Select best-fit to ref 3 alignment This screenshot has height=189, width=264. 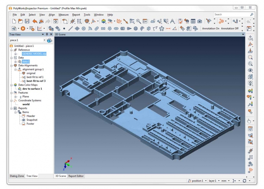pyautogui.click(x=36, y=81)
